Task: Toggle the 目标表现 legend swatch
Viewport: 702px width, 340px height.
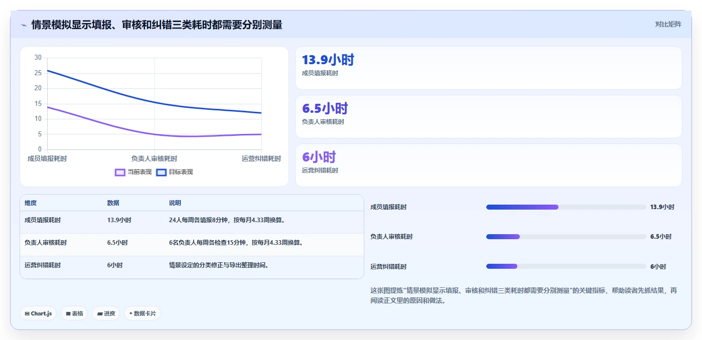Action: click(161, 172)
